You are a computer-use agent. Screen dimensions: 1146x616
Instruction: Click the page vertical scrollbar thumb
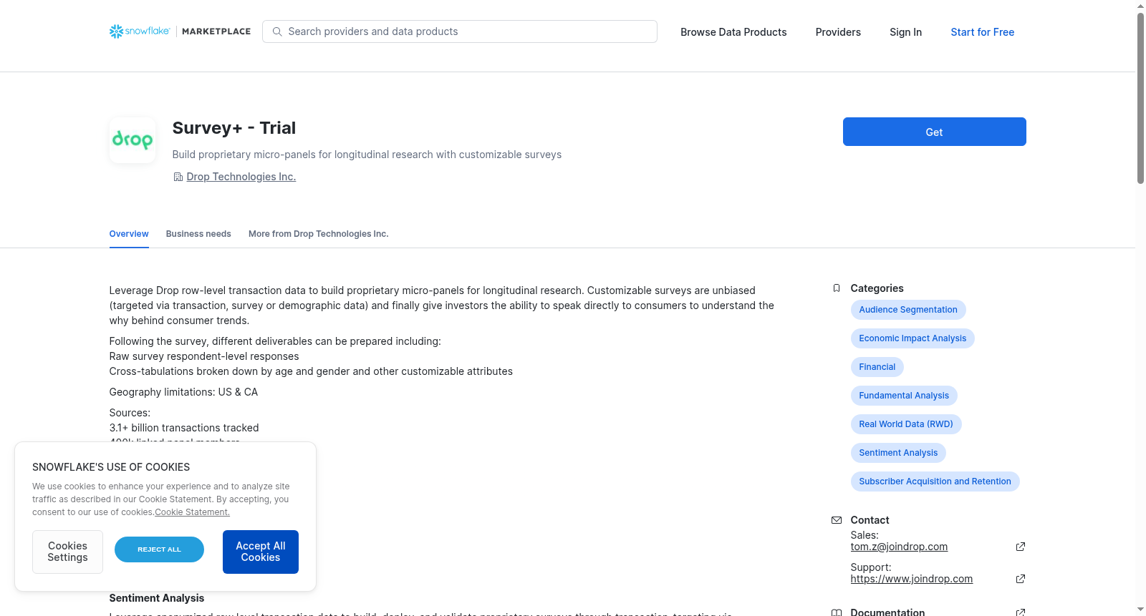point(1140,99)
